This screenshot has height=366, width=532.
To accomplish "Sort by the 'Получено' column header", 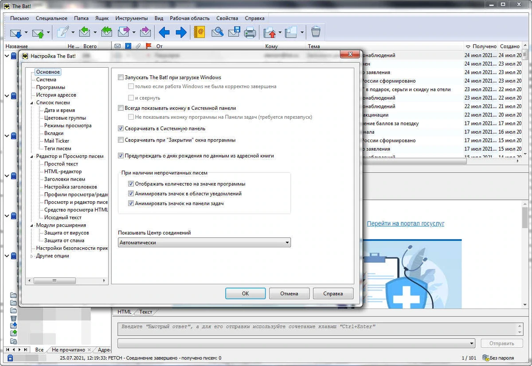I will click(x=481, y=46).
